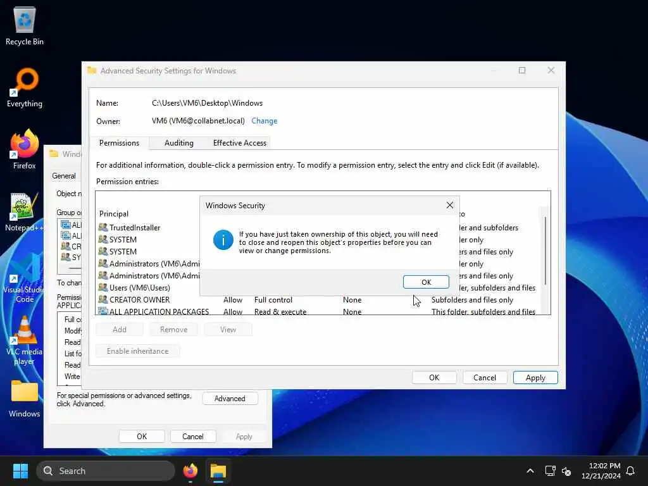Select the Windows folder on desktop

point(25,399)
